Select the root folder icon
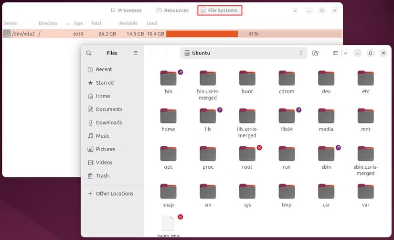Screen dimensions: 394x240 click(x=247, y=154)
